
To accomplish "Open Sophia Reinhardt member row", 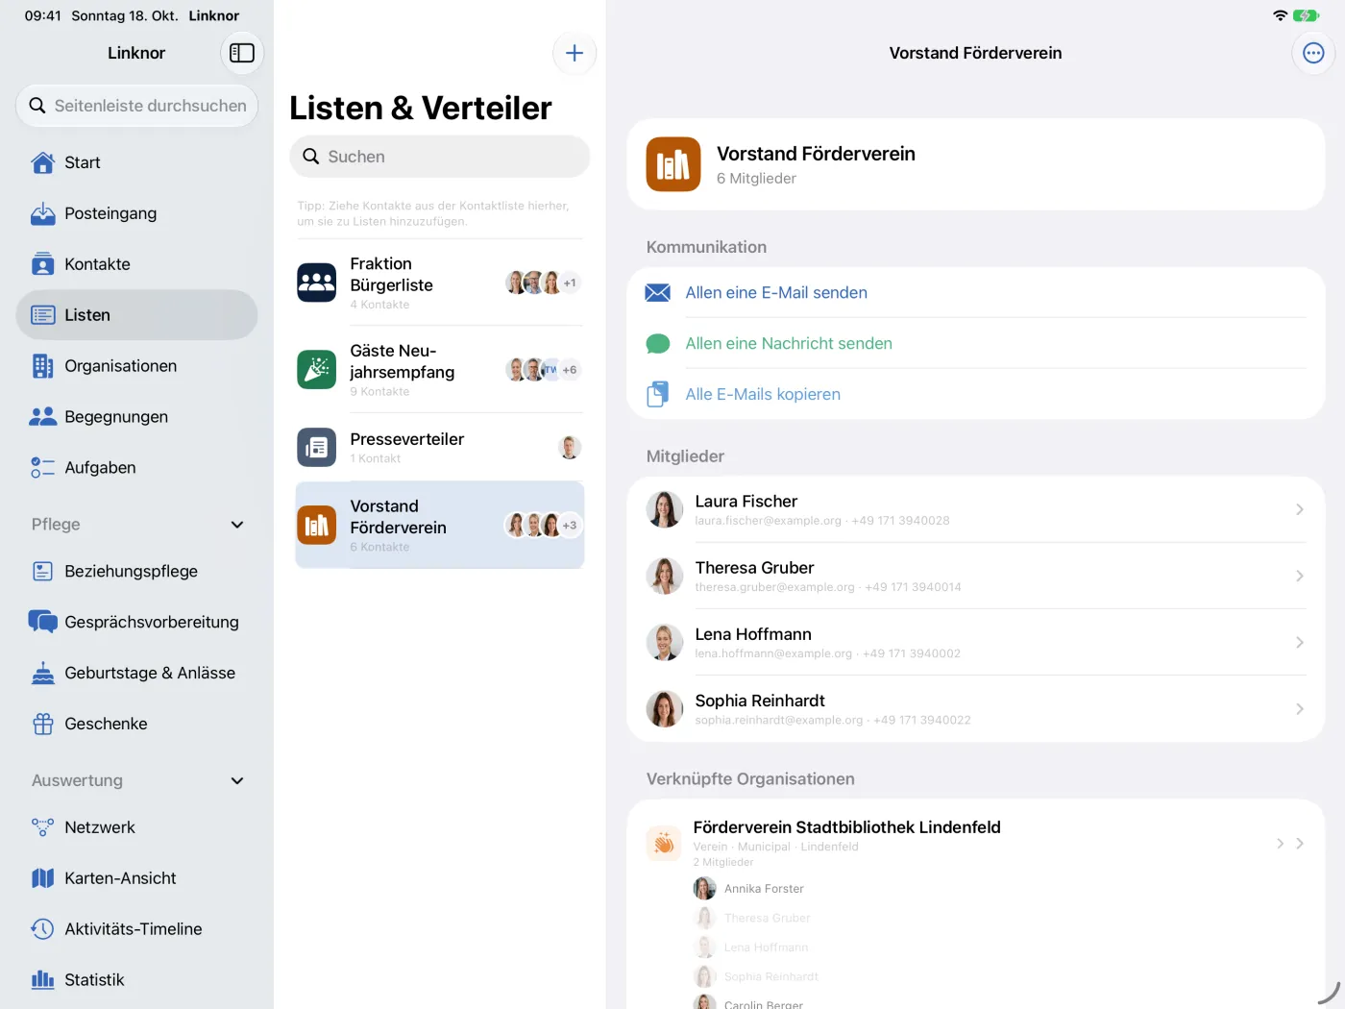I will 976,709.
